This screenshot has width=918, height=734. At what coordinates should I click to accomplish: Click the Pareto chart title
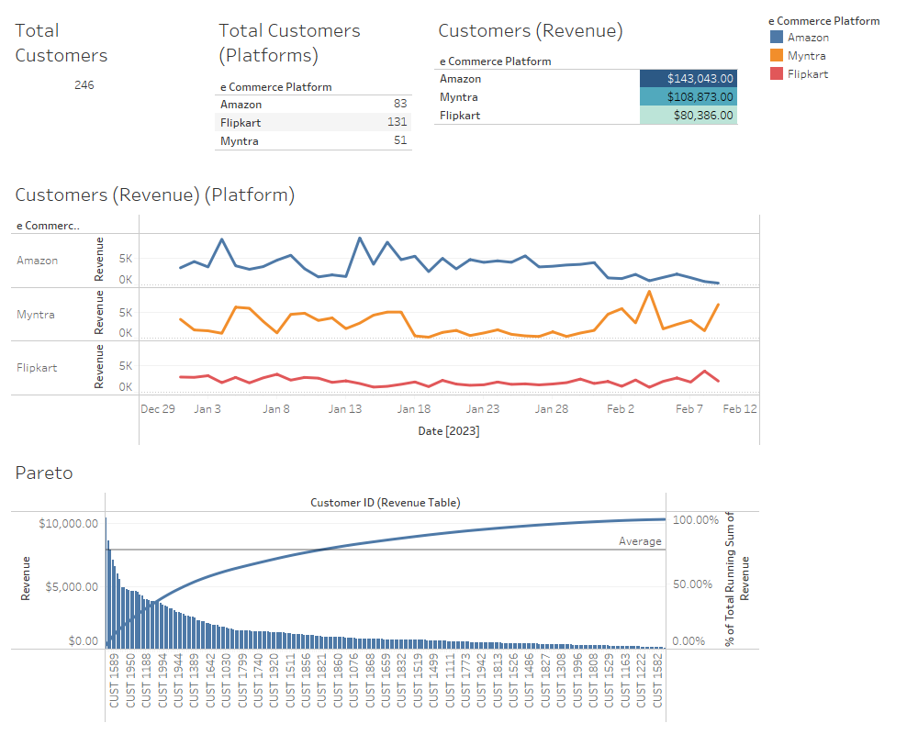44,473
